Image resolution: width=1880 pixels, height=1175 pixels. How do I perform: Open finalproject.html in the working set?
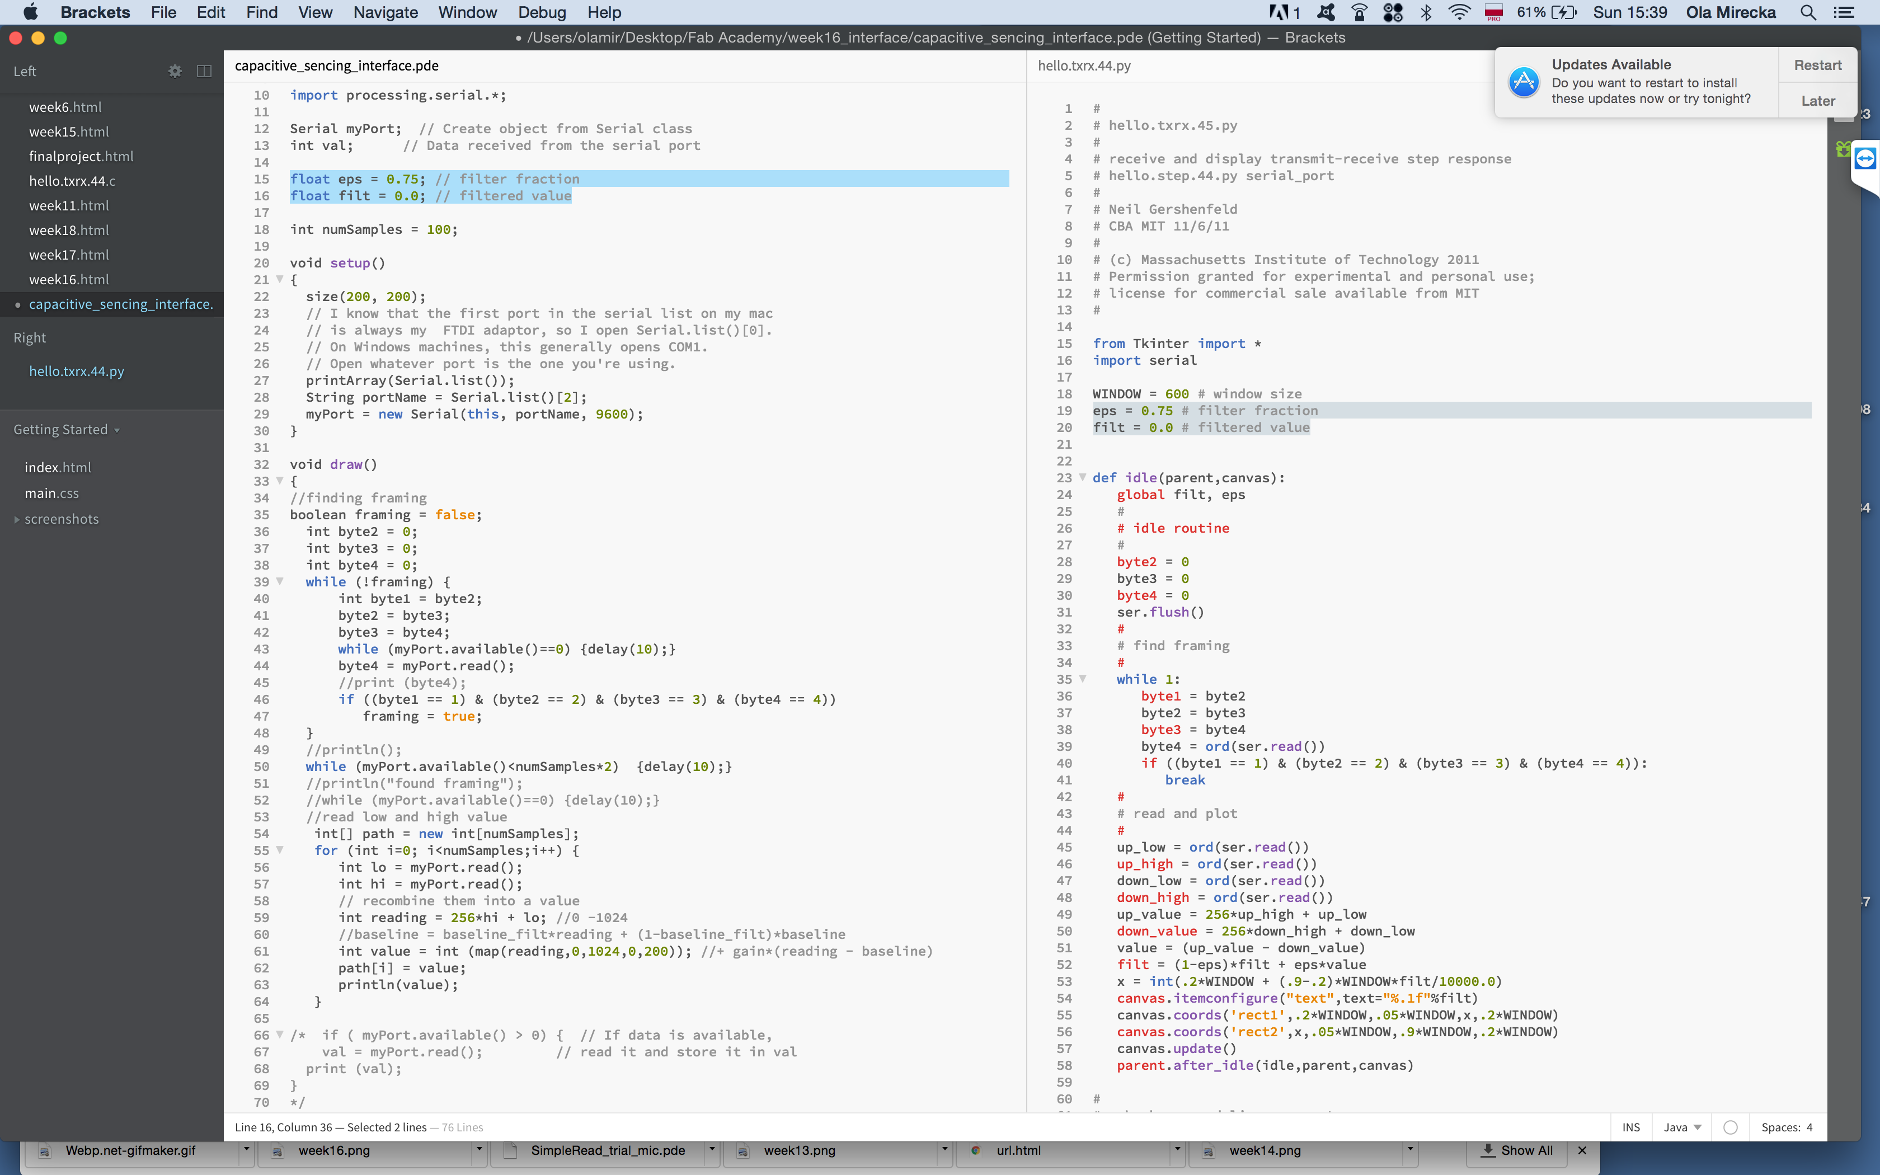pyautogui.click(x=81, y=156)
